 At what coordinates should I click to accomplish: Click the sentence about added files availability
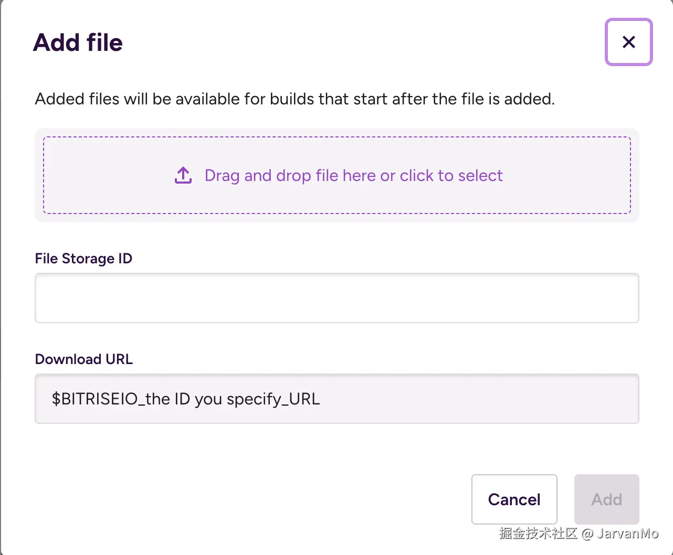tap(295, 99)
